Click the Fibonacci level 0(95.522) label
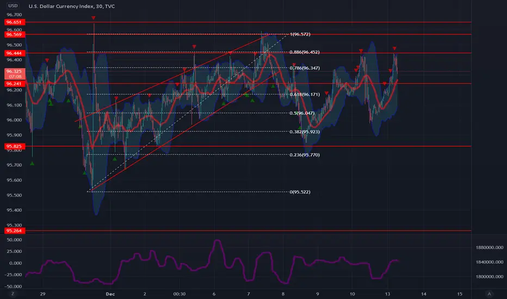Screen dimensions: 507x299 300,192
